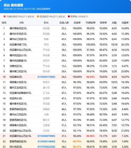Viewport: 131px width, 148px height.
Task: Click the 54人 online count
Action: click(x=64, y=82)
